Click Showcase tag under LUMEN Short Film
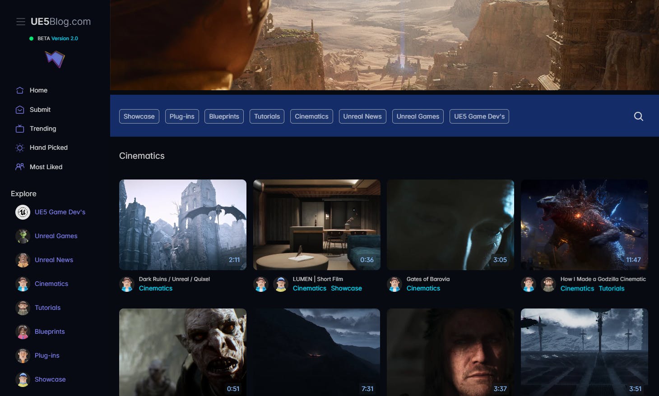This screenshot has height=396, width=659. point(346,288)
